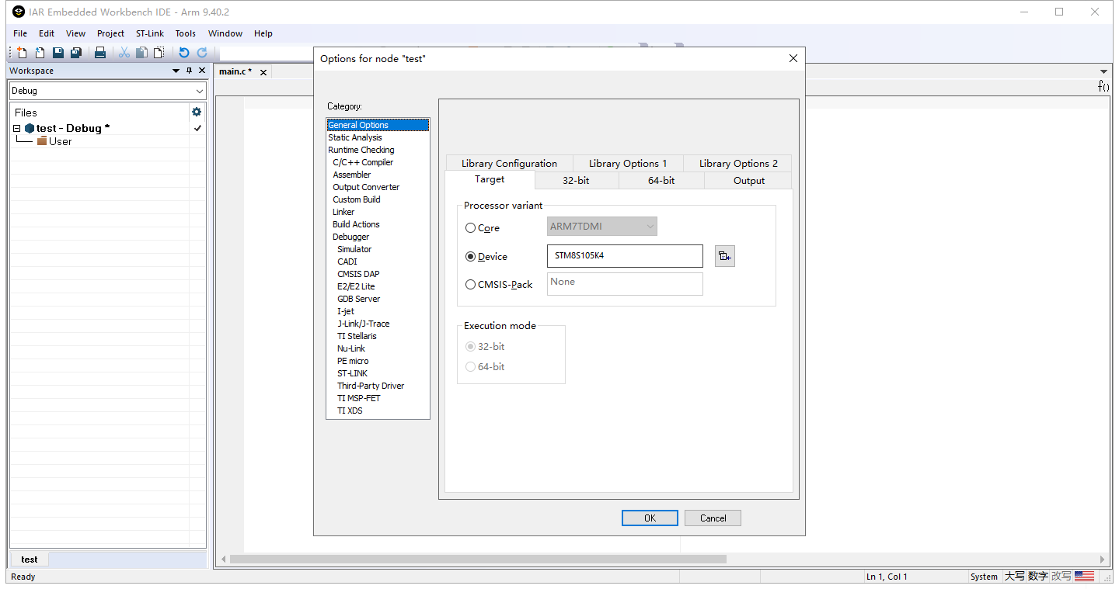Screen dimensions: 1119x589
Task: Open the Tools menu
Action: click(186, 33)
